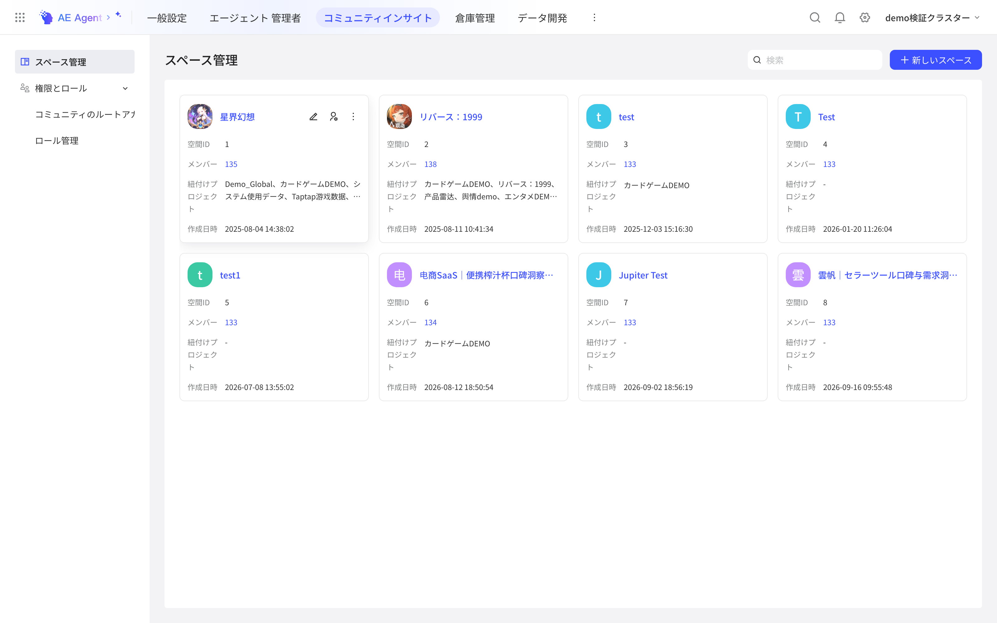
Task: Open the Jupiter Test space link
Action: (643, 275)
